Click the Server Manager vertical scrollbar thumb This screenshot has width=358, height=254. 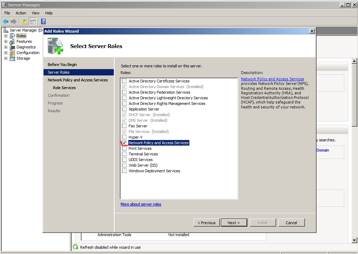[354, 95]
